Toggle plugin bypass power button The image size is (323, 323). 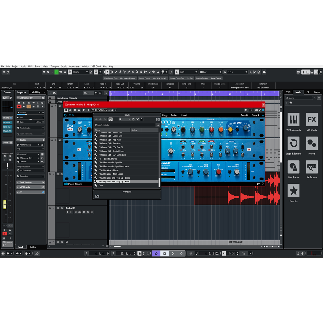point(66,110)
